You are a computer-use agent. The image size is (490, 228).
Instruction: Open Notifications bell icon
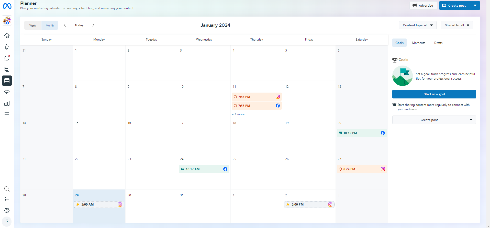click(7, 47)
